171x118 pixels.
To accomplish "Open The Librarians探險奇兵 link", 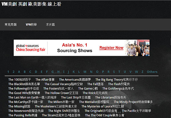I will pyautogui.click(x=111, y=97).
